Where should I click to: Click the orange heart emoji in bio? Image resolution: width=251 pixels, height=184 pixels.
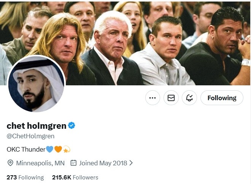(58, 149)
